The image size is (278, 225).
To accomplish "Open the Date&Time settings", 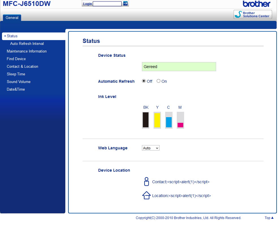I will [x=16, y=89].
